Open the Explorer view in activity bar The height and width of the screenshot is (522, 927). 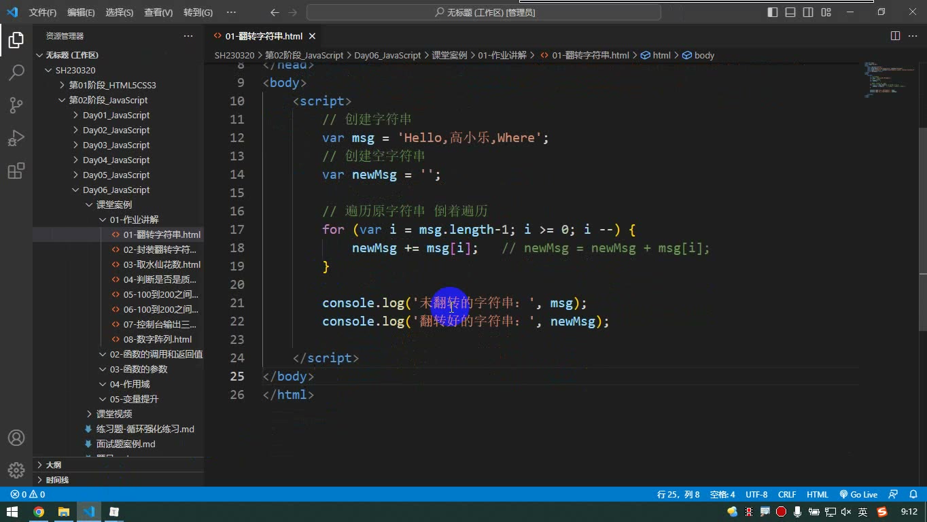coord(16,39)
